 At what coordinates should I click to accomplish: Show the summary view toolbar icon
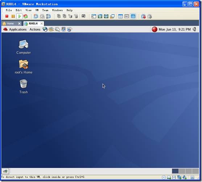click(120, 16)
